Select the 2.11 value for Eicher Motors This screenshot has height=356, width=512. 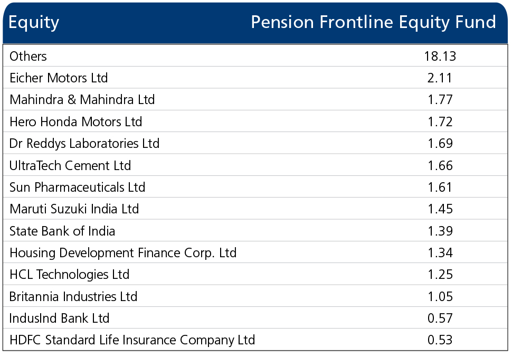pyautogui.click(x=440, y=78)
